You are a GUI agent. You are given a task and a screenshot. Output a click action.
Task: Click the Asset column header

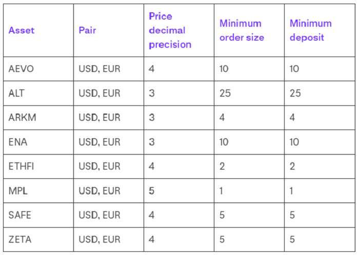click(22, 30)
